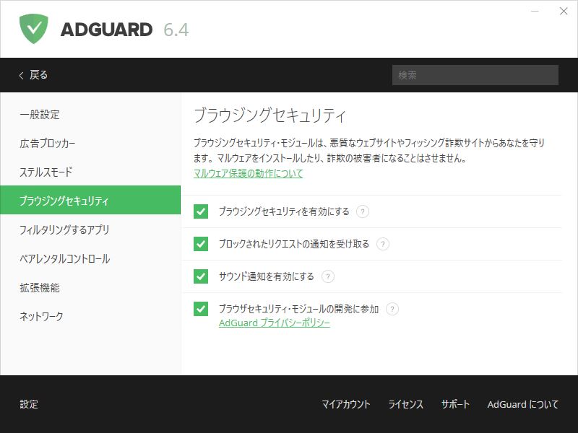This screenshot has height=433, width=578.
Task: Open AdGuard について in the footer
Action: (522, 404)
